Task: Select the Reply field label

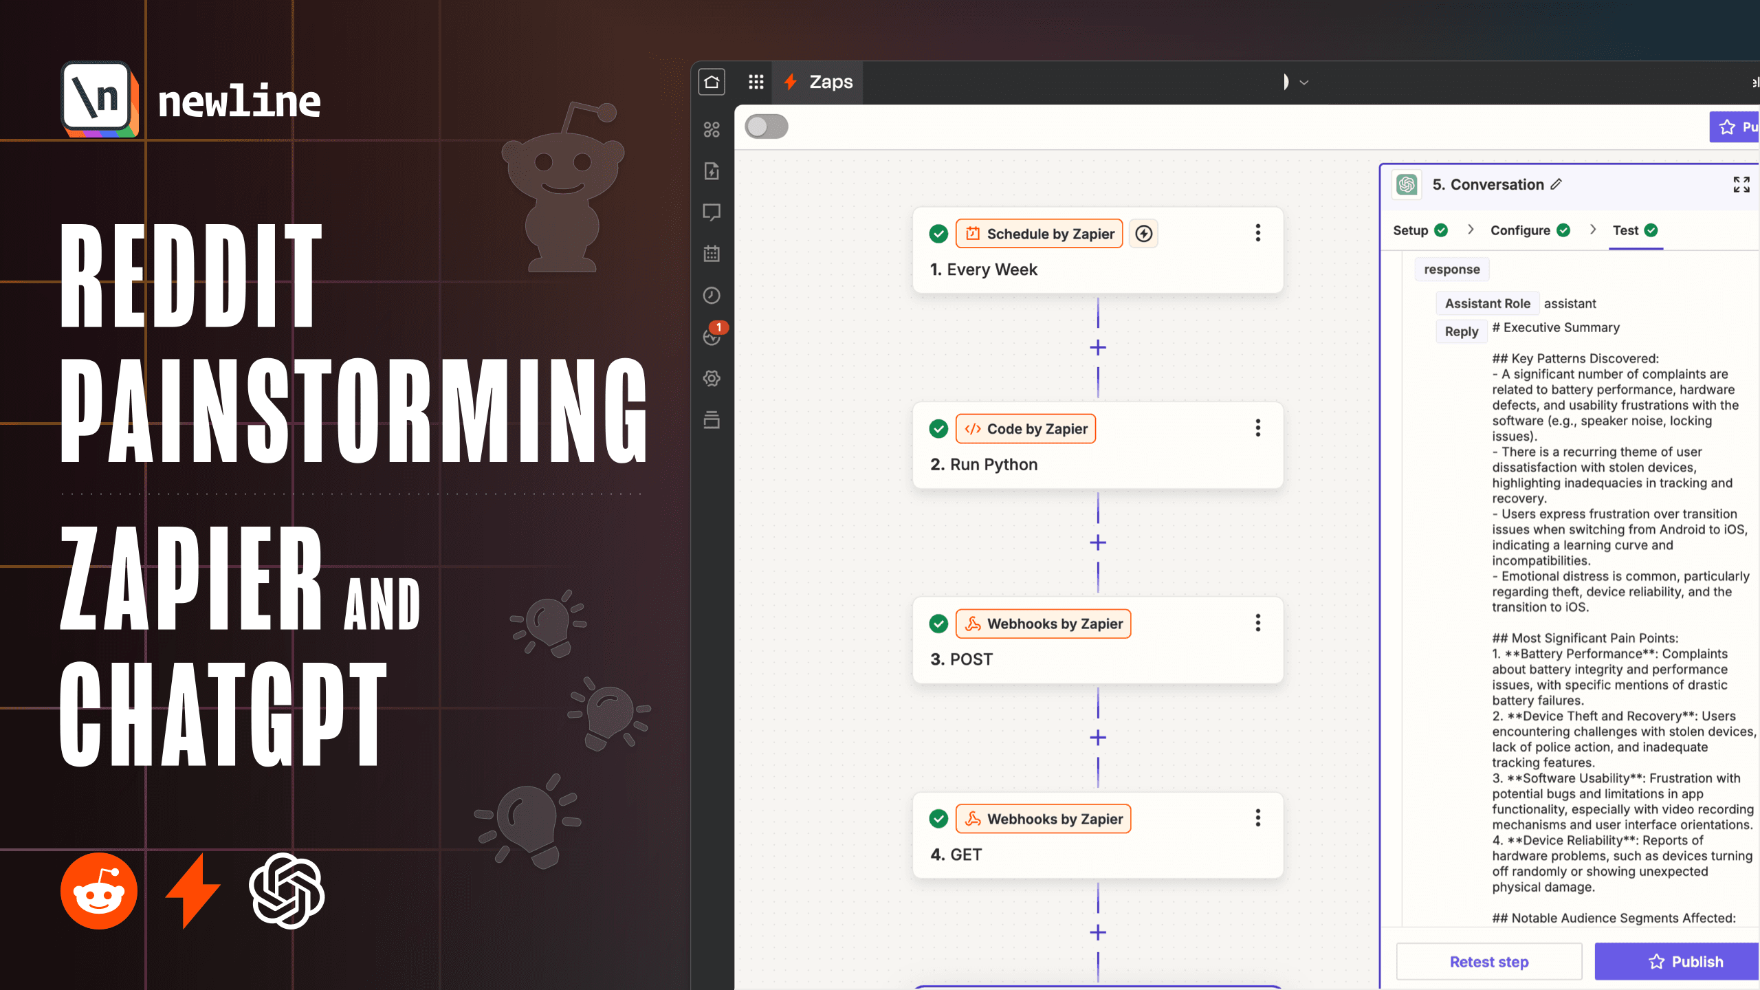Action: coord(1462,332)
